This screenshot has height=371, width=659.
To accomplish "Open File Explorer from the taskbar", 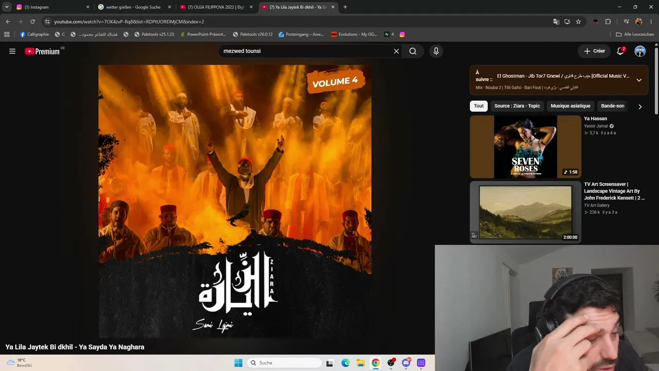I will pyautogui.click(x=361, y=363).
